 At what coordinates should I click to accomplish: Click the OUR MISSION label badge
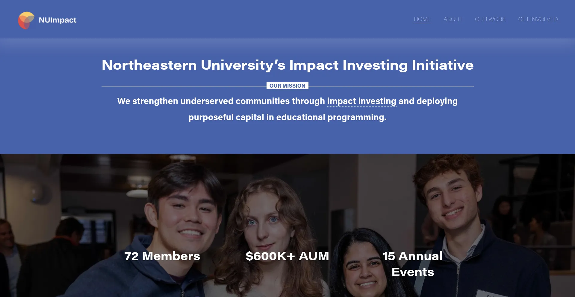point(287,86)
